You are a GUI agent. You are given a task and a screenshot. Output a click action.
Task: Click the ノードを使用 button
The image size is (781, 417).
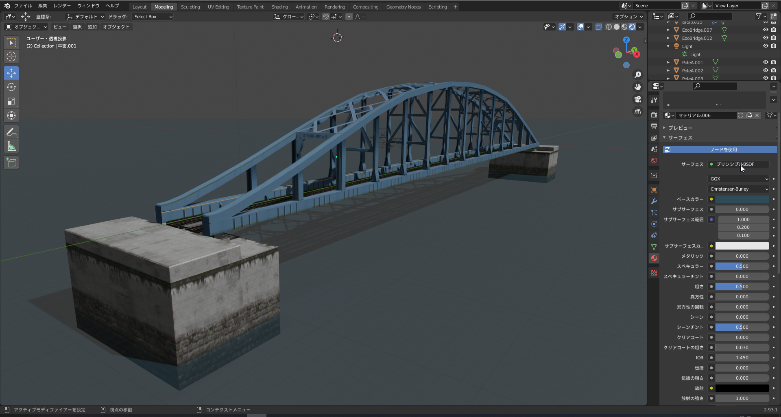coord(720,150)
